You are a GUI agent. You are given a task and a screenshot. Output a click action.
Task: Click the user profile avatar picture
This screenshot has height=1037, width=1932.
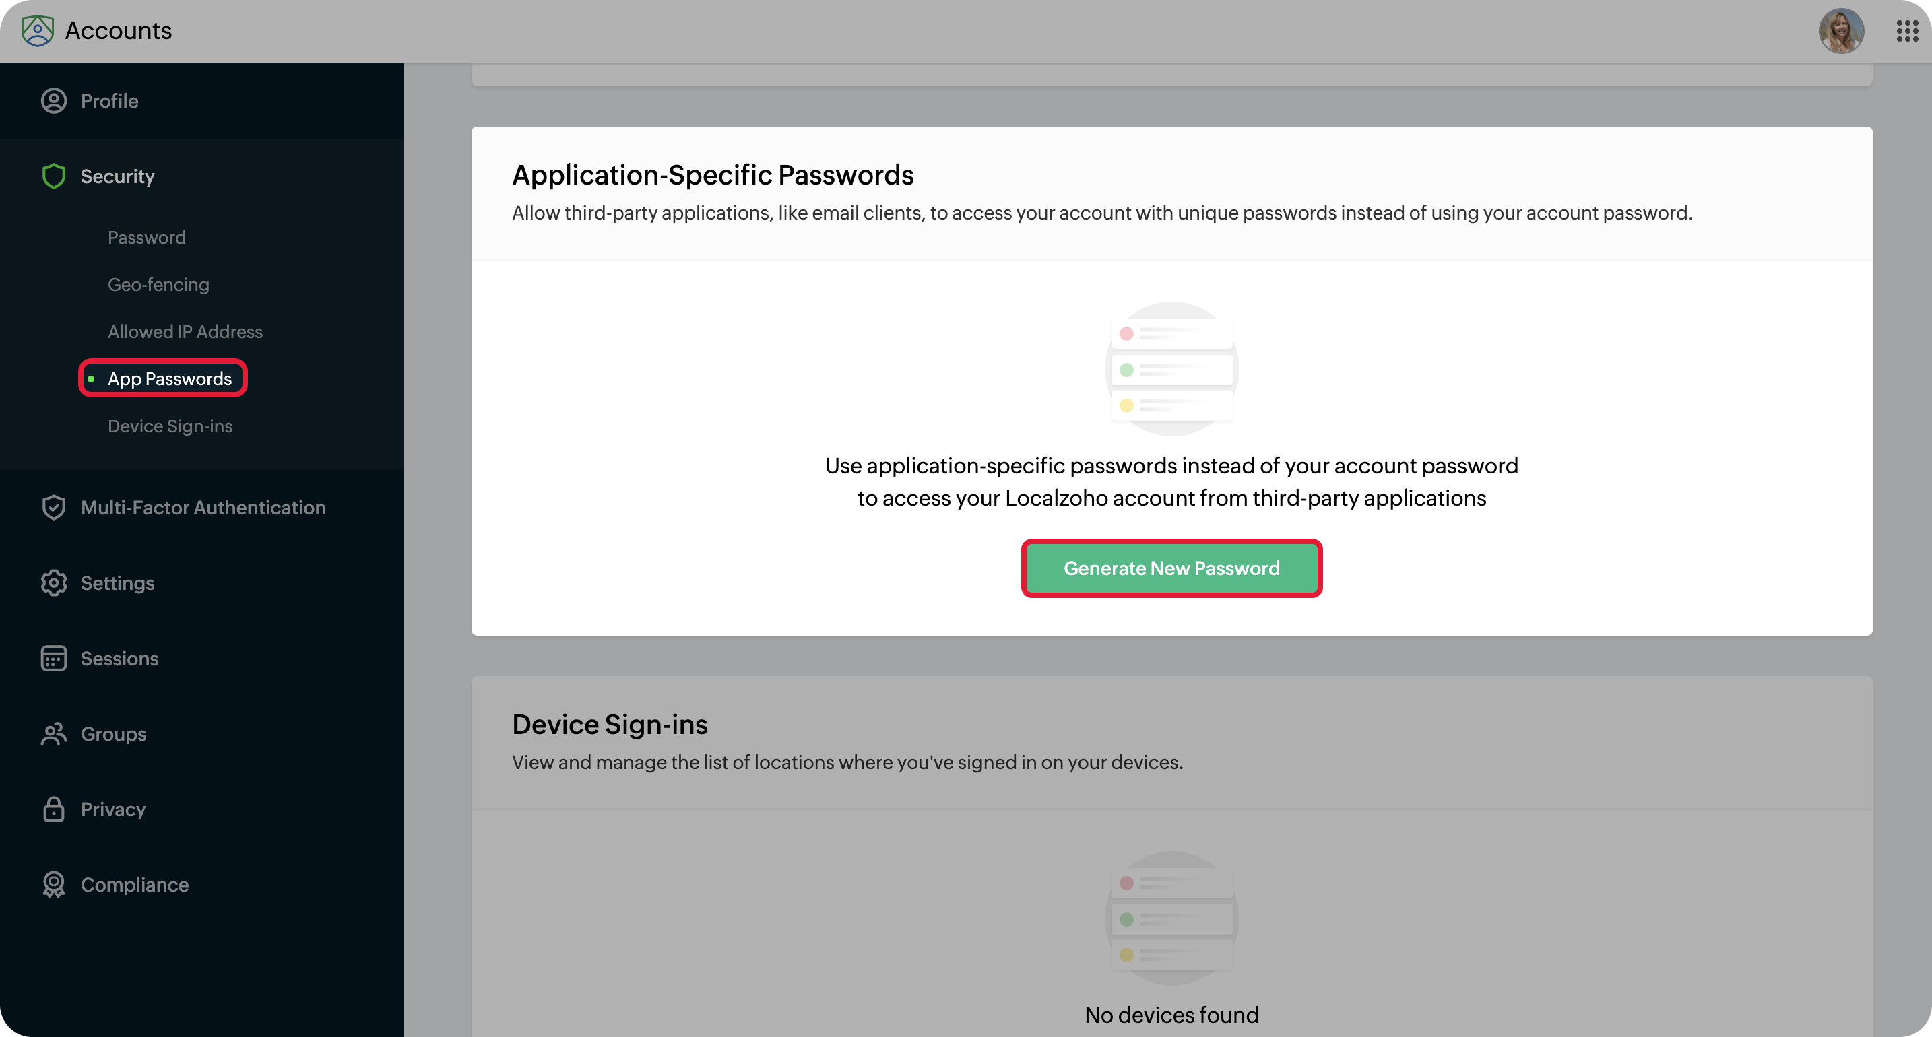[x=1840, y=31]
